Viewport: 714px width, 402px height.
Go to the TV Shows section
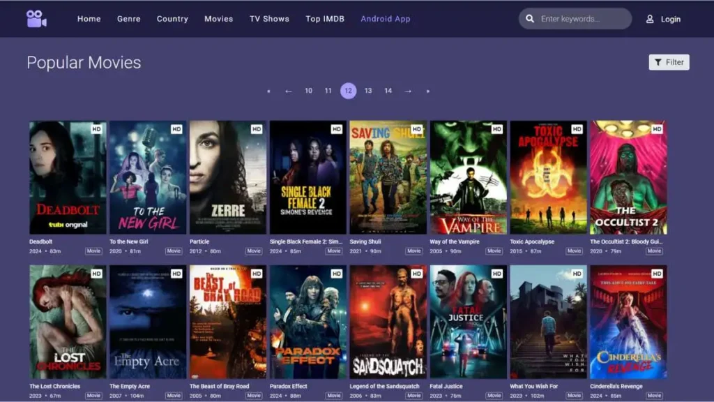coord(269,19)
